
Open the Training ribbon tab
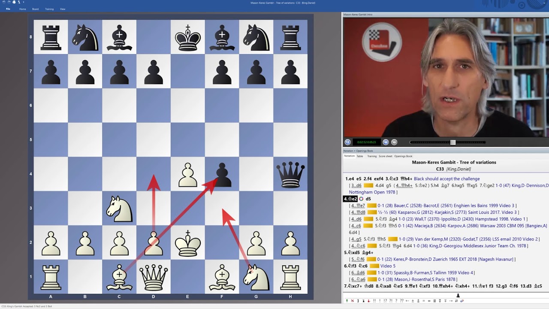[x=49, y=9]
